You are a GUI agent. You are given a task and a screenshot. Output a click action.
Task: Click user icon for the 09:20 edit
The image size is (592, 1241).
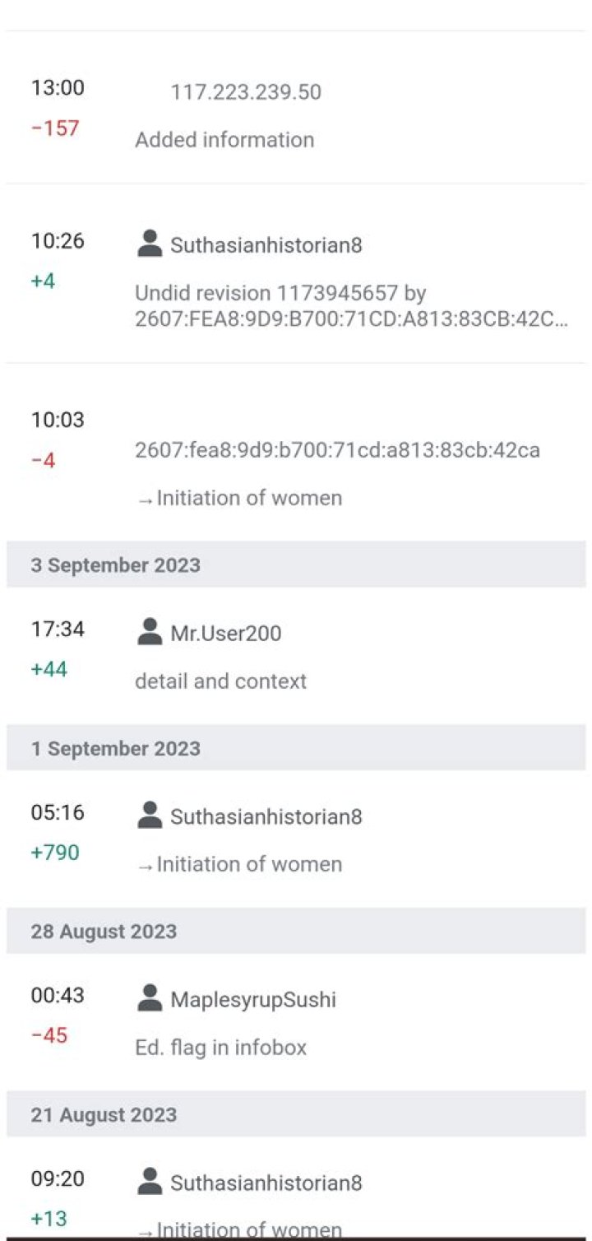[x=150, y=1181]
